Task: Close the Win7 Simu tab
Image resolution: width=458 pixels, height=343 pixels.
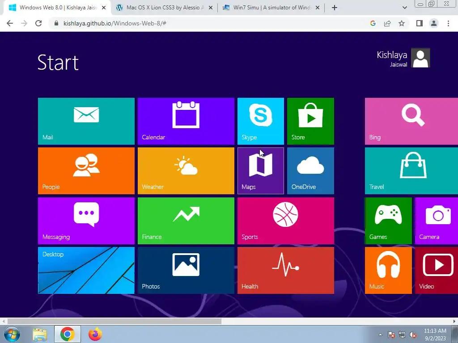Action: click(318, 8)
